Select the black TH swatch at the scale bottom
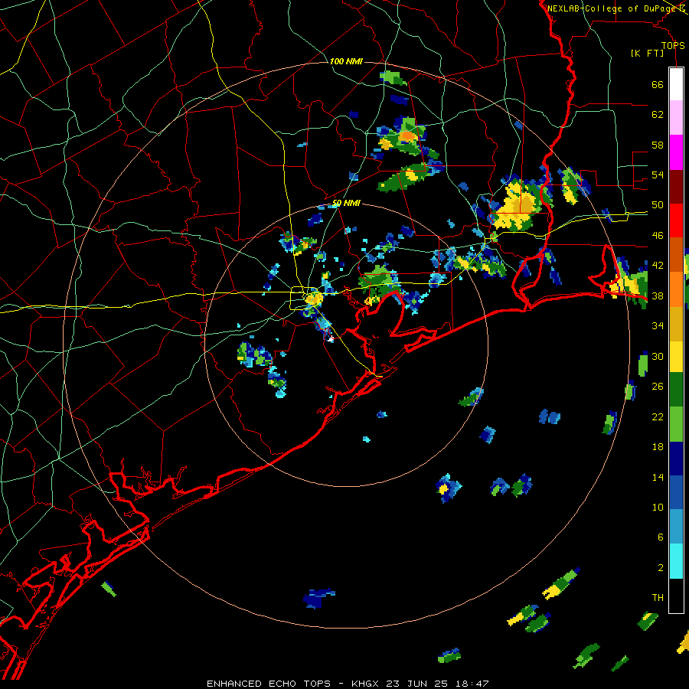689x689 pixels. point(676,596)
